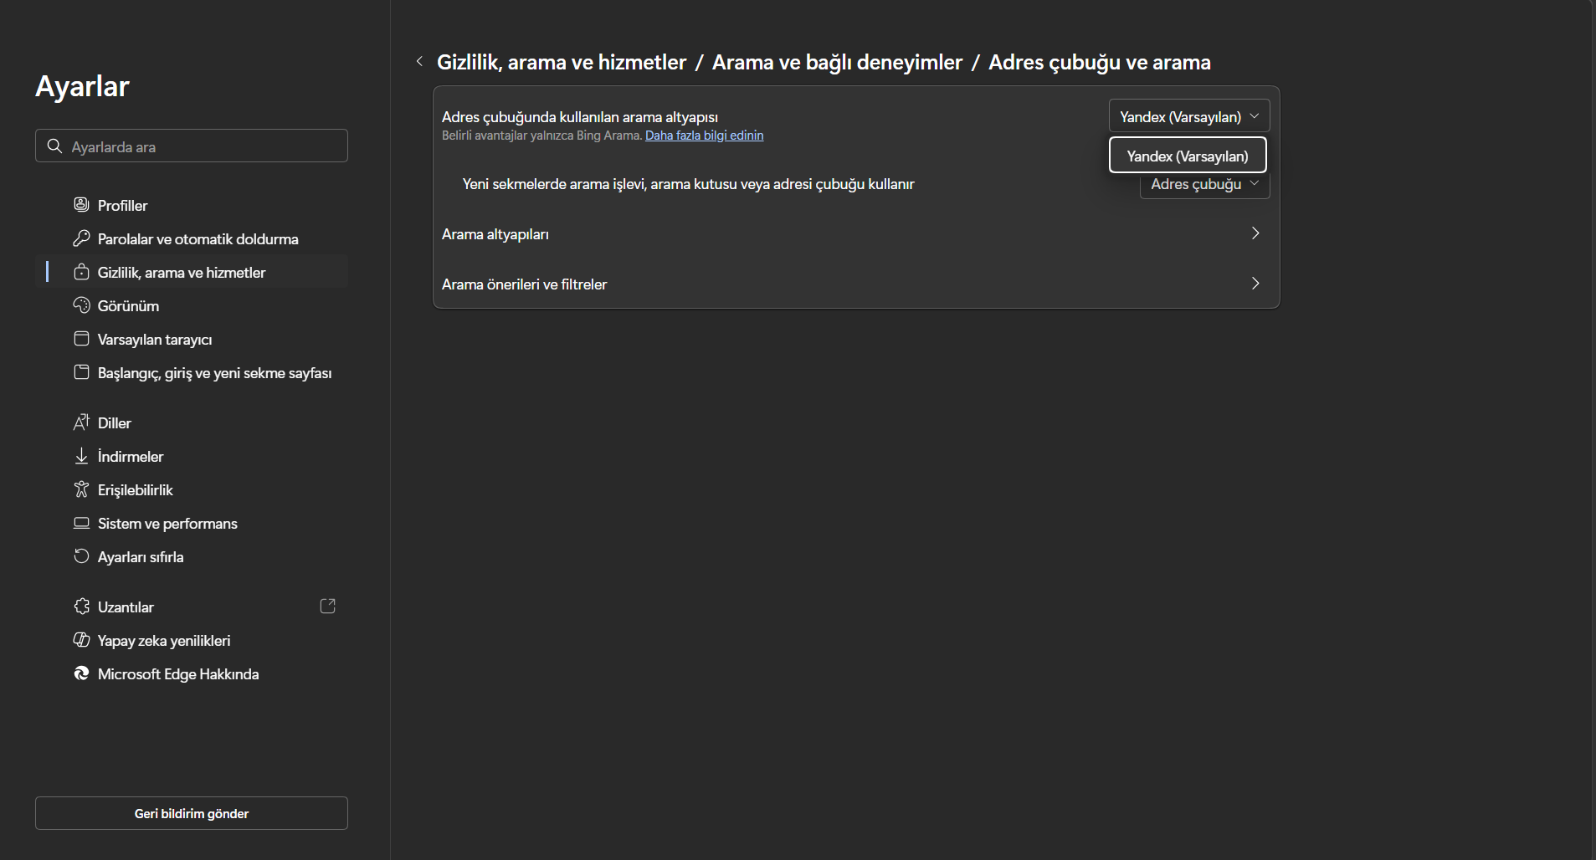The height and width of the screenshot is (860, 1596).
Task: Click the Başlangıç page icon
Action: click(81, 372)
